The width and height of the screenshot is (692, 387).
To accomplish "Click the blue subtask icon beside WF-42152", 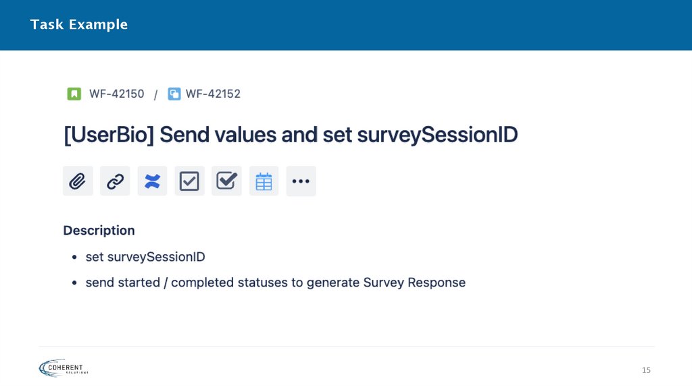I will click(x=174, y=94).
